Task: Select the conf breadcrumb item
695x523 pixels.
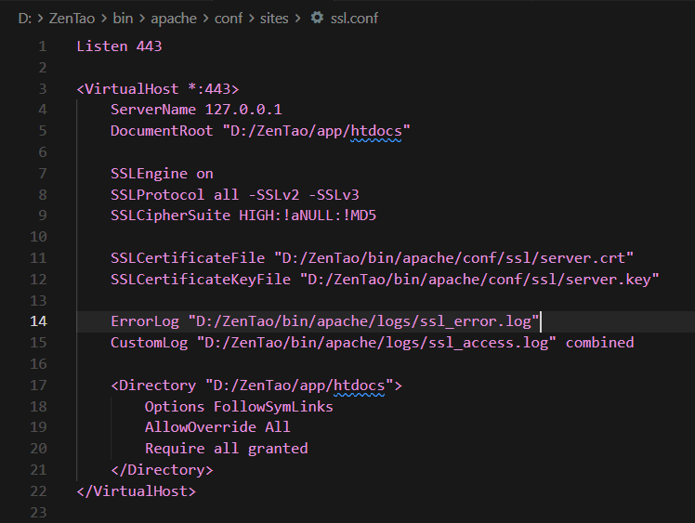Action: coord(228,18)
